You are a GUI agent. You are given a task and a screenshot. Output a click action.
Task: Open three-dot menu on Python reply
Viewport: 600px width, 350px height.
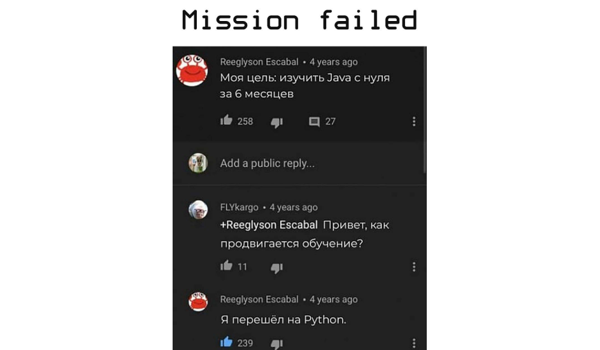pyautogui.click(x=413, y=343)
